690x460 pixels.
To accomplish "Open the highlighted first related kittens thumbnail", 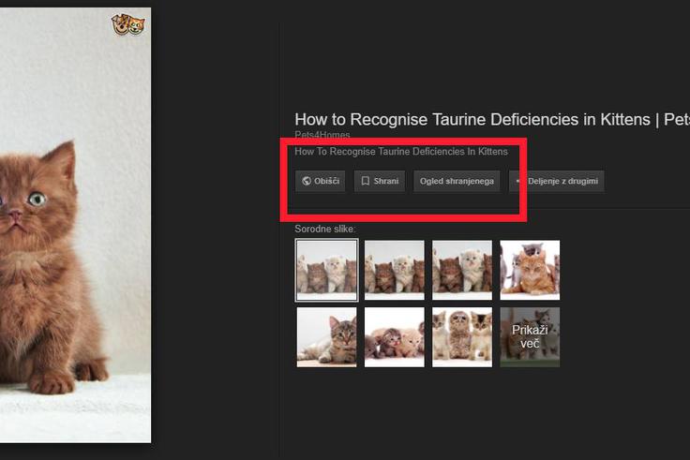I will point(326,270).
